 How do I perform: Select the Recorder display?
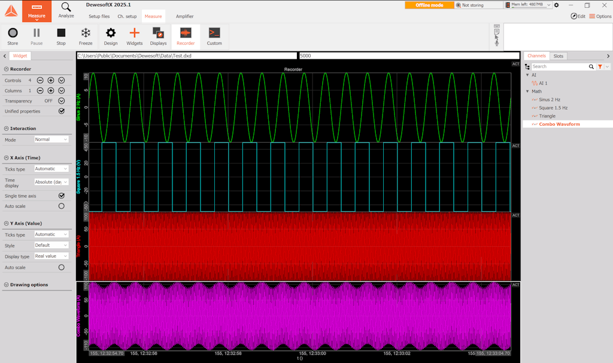point(186,37)
